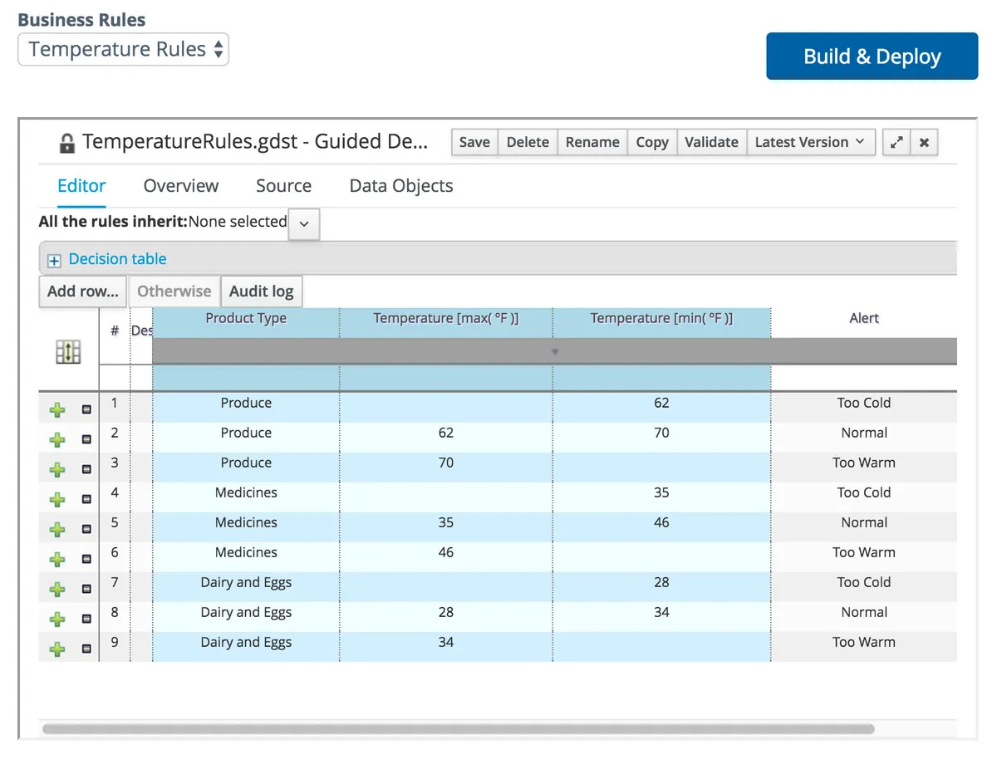
Task: Click the lock icon beside TemperatureRules.gdst
Action: click(67, 144)
